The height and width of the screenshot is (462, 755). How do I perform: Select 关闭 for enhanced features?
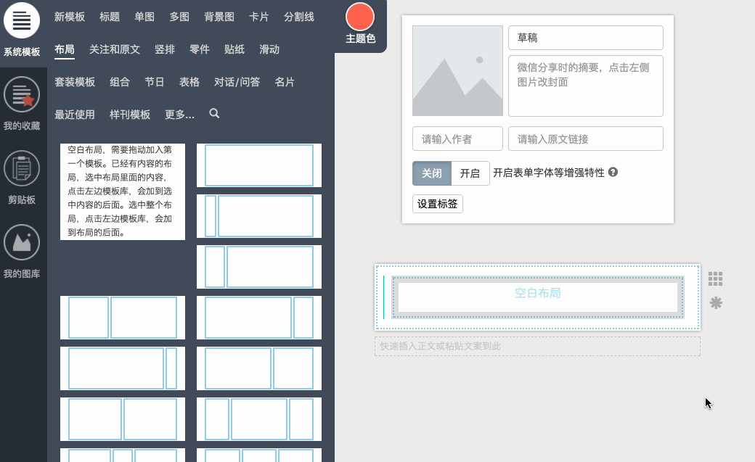[432, 173]
